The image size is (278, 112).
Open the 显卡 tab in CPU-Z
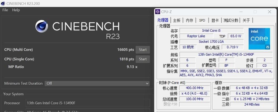point(215,20)
